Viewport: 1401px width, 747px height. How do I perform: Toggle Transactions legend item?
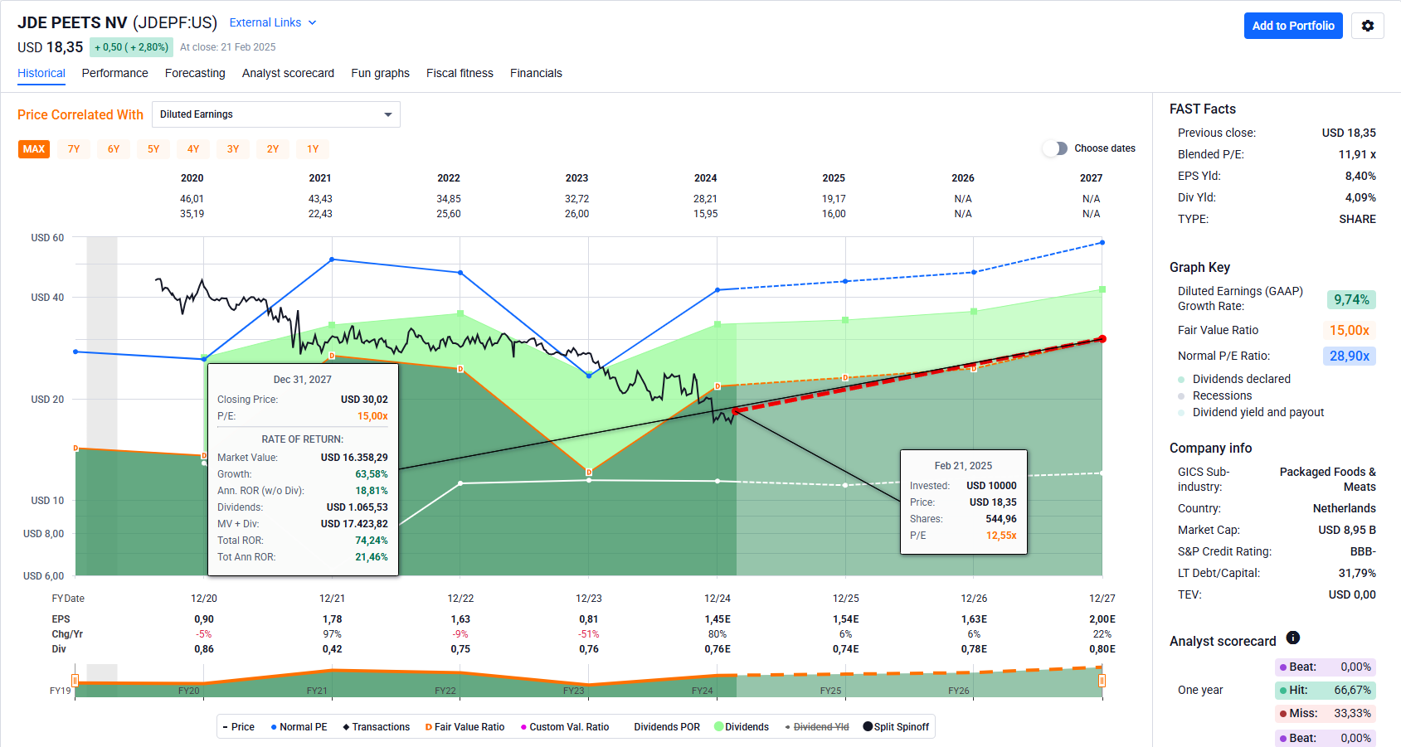tap(376, 727)
